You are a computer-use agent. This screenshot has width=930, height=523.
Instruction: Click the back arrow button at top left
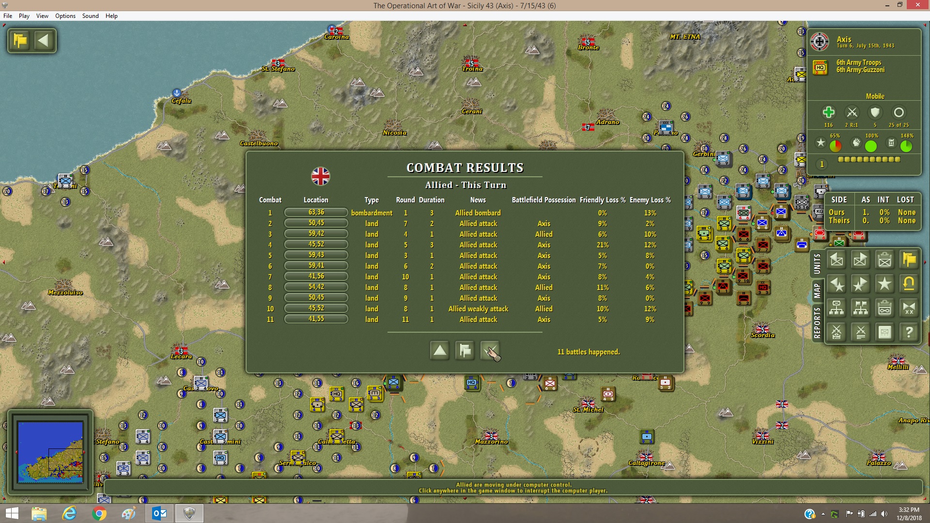[44, 41]
